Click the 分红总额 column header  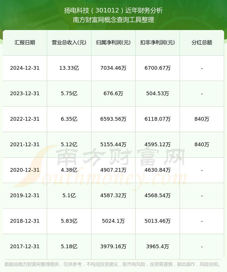click(x=202, y=42)
